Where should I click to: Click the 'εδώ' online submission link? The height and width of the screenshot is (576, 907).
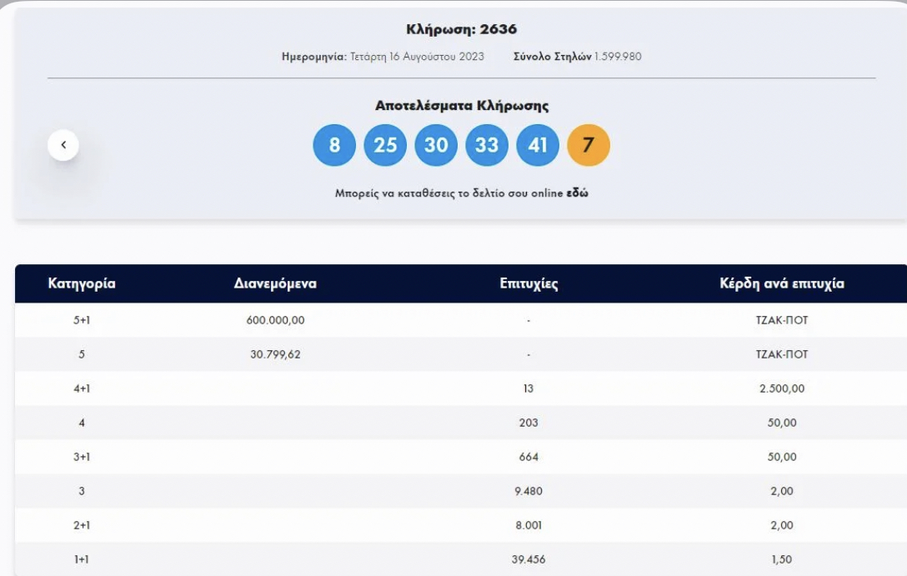577,193
